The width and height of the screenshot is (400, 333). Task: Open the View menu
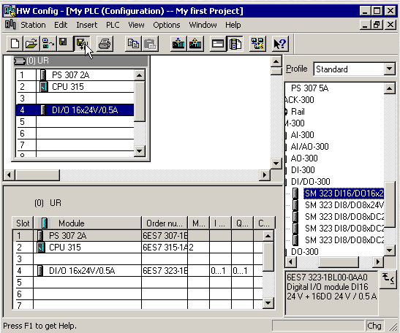coord(136,25)
